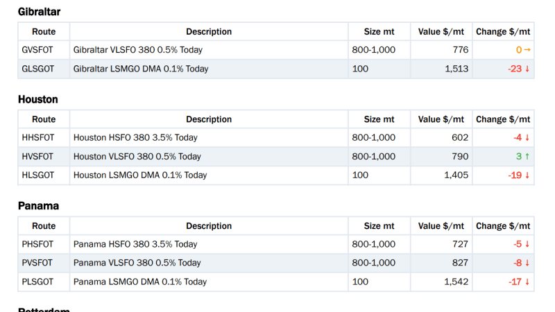Click 'Panama VLSFO 380 0.5% Today' description
Viewport: 555px width, 312px height.
pos(137,263)
